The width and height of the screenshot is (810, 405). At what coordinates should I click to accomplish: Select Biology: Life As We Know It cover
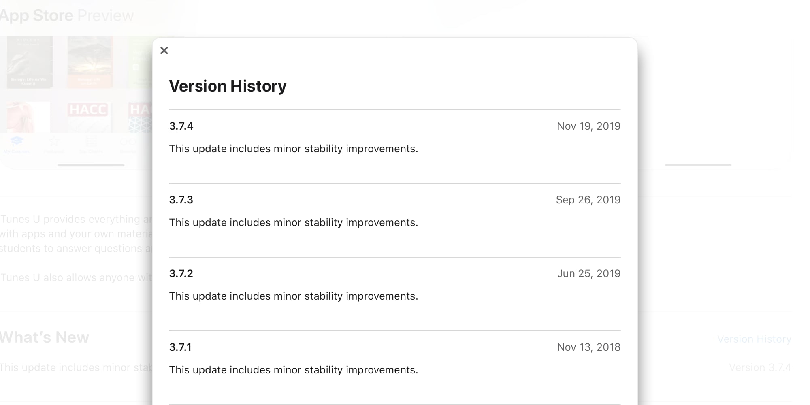pyautogui.click(x=30, y=62)
